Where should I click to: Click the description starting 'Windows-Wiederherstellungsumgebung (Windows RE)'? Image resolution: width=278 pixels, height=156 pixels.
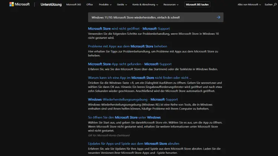(x=150, y=107)
